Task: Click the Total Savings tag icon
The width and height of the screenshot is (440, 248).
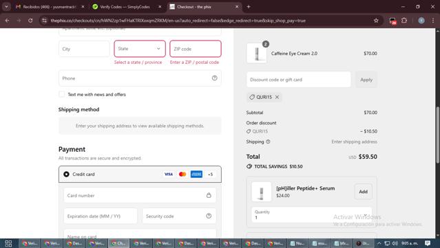Action: tap(249, 166)
